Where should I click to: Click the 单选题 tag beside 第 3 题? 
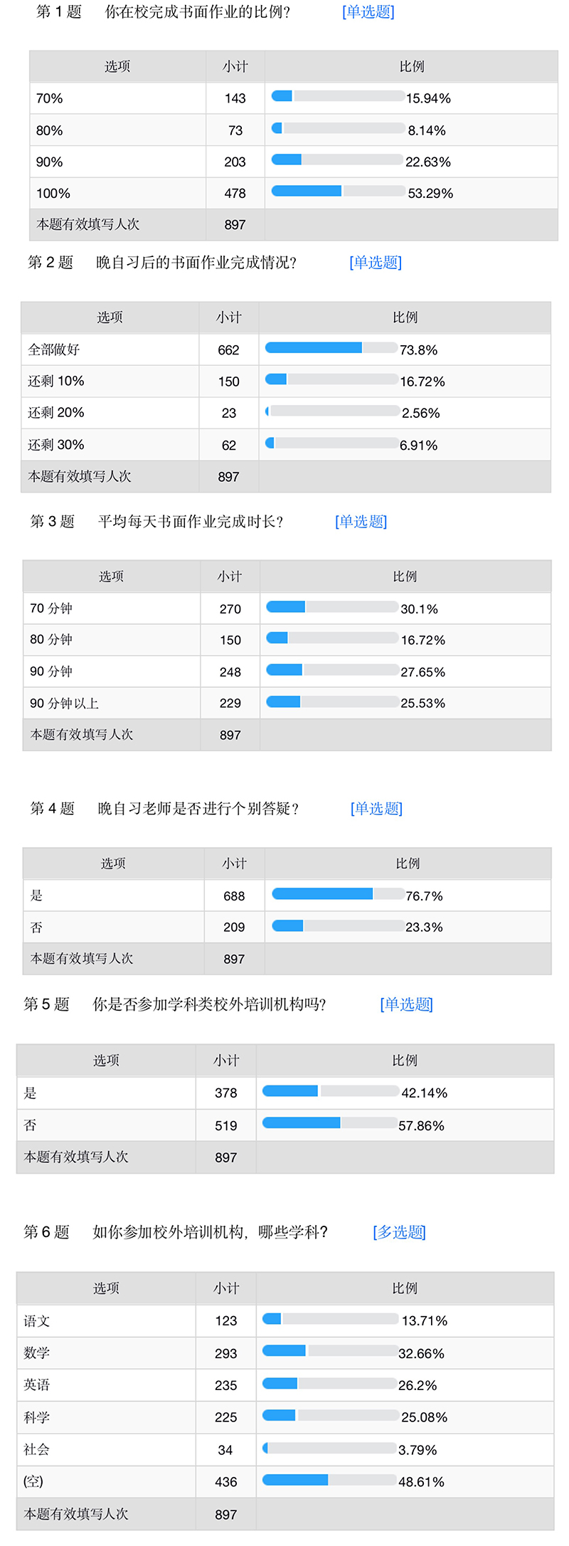361,522
